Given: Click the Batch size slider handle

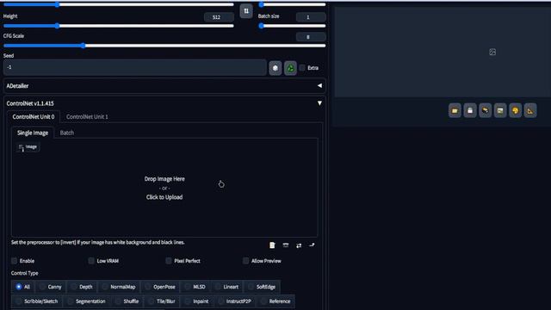Looking at the screenshot, I should [x=261, y=26].
